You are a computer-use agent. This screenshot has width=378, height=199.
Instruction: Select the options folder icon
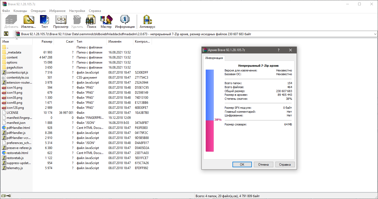click(x=4, y=62)
